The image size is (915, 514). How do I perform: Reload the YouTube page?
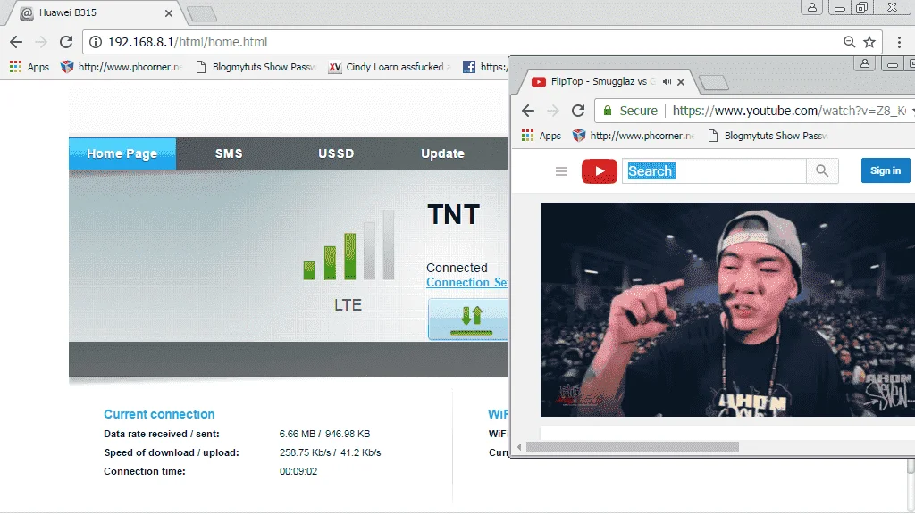click(578, 111)
